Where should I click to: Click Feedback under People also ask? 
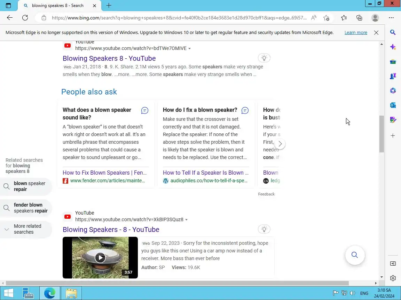[266, 194]
